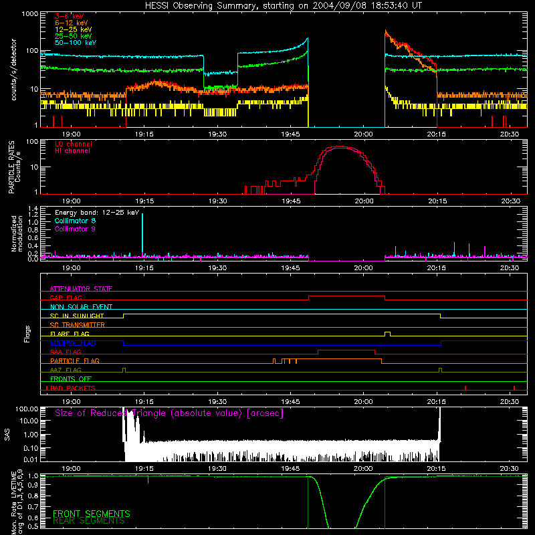Viewport: 535px width, 535px height.
Task: Click the HESSI Observing Summary plot title
Action: point(283,6)
